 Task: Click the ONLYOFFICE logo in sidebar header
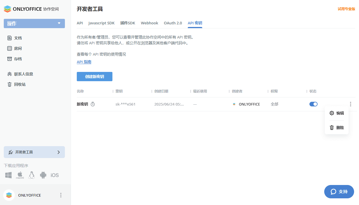tap(31, 9)
